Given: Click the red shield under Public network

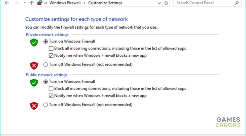Looking at the screenshot, I should [34, 106].
